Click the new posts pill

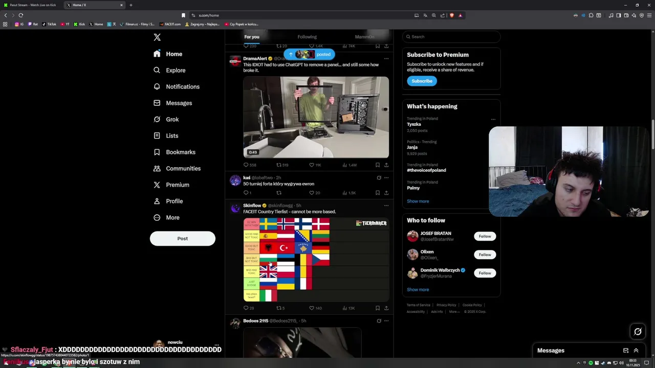(309, 54)
